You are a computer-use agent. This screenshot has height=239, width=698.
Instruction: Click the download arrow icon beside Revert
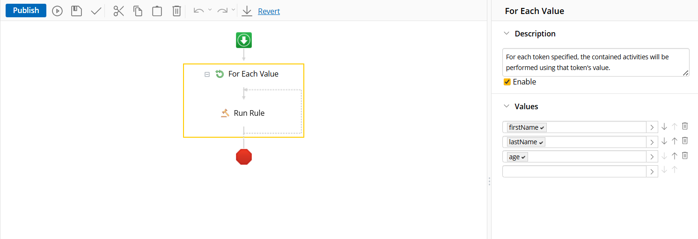247,11
